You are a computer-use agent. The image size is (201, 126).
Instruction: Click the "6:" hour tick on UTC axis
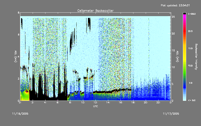click(58, 103)
